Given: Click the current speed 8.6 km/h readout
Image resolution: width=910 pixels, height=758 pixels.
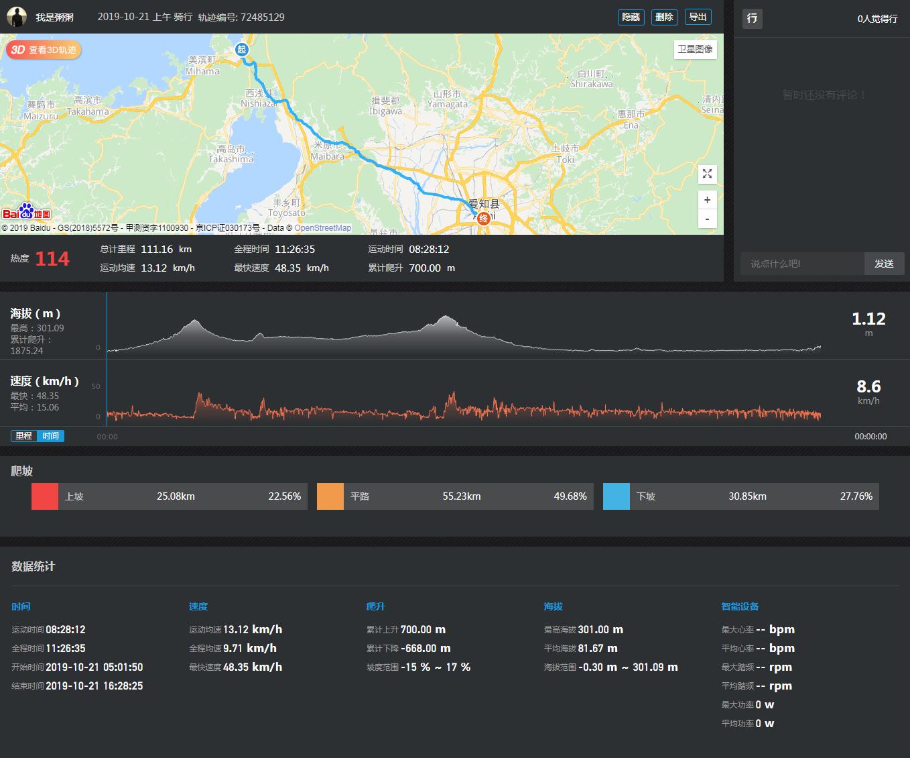Looking at the screenshot, I should tap(868, 392).
